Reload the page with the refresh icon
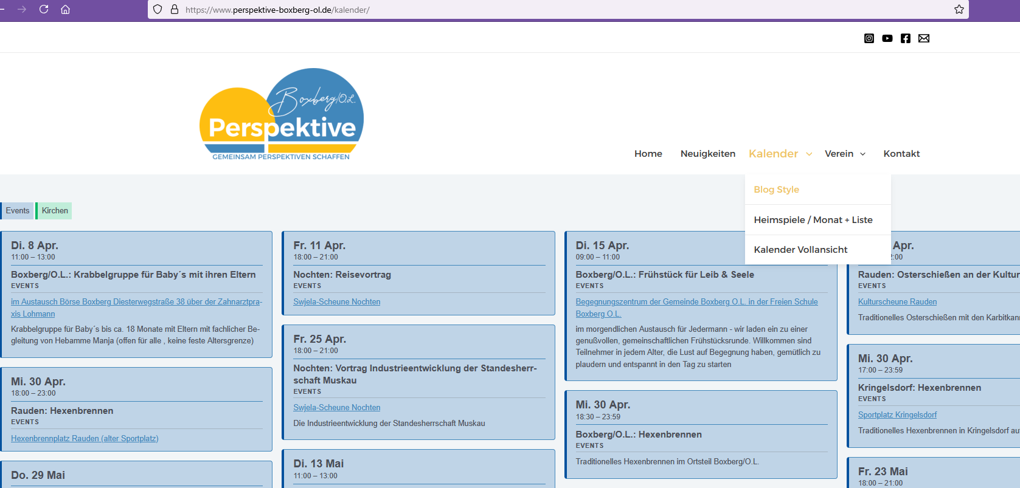Screen dimensions: 1020x488 (44, 9)
